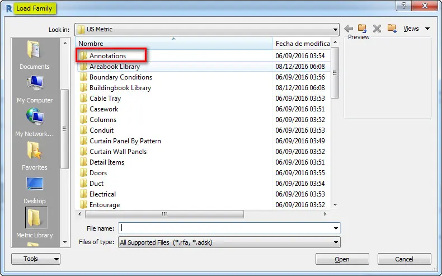This screenshot has width=442, height=276.
Task: Go up one folder level icon
Action: tap(363, 29)
